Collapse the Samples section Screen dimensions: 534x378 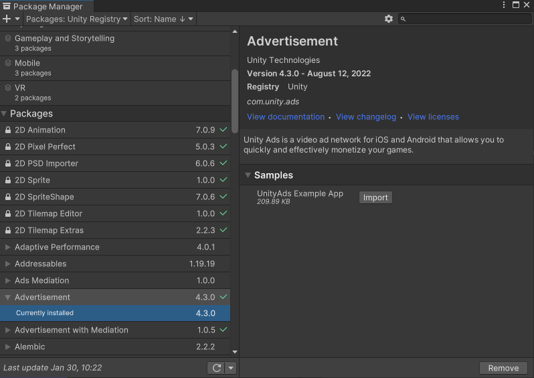[x=248, y=175]
